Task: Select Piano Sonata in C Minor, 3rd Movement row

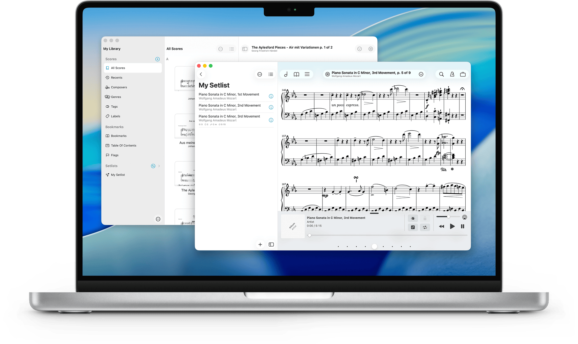Action: click(236, 120)
